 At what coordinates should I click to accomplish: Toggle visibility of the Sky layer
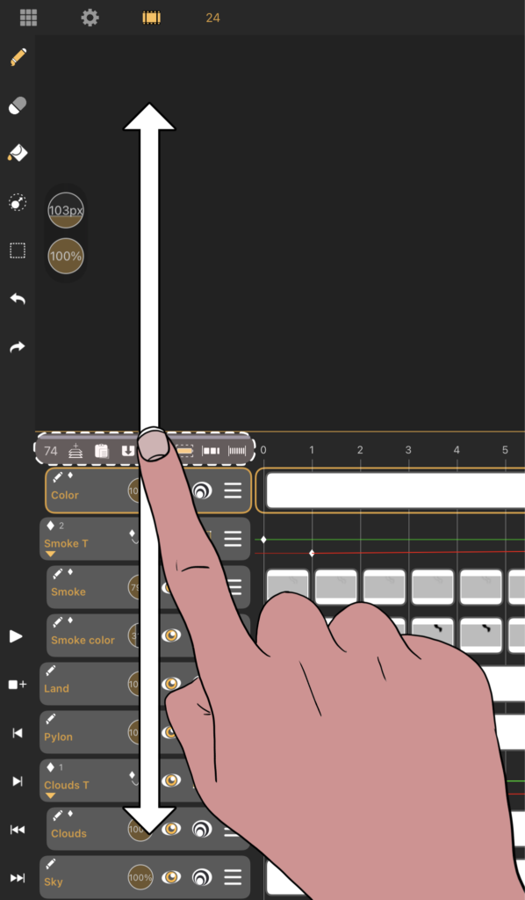coord(171,877)
